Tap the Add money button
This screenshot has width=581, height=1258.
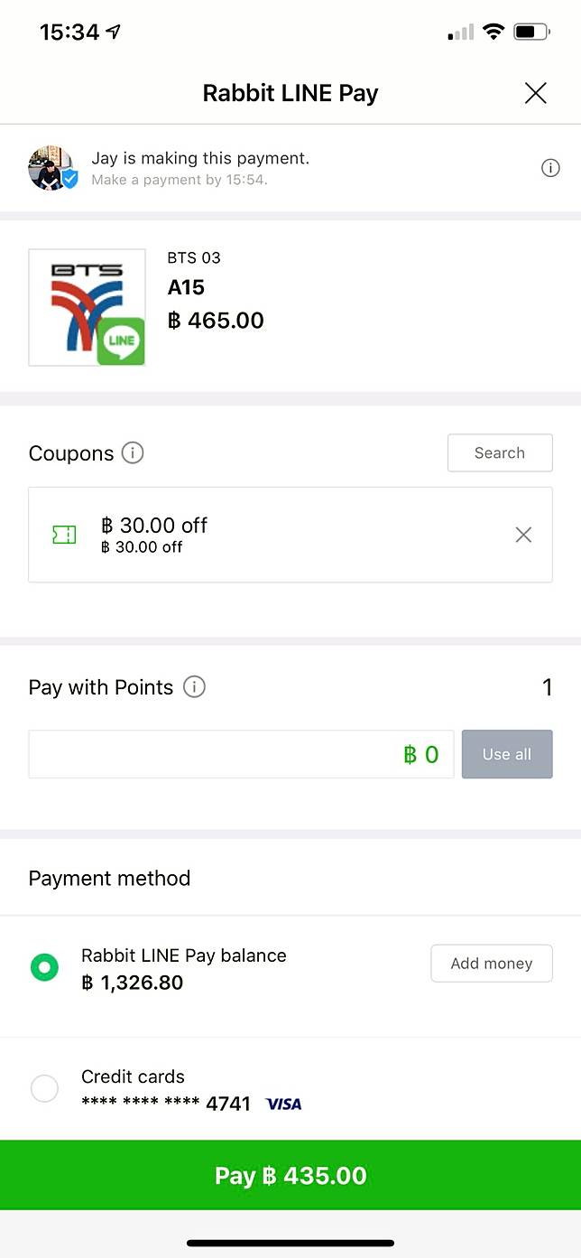coord(492,964)
